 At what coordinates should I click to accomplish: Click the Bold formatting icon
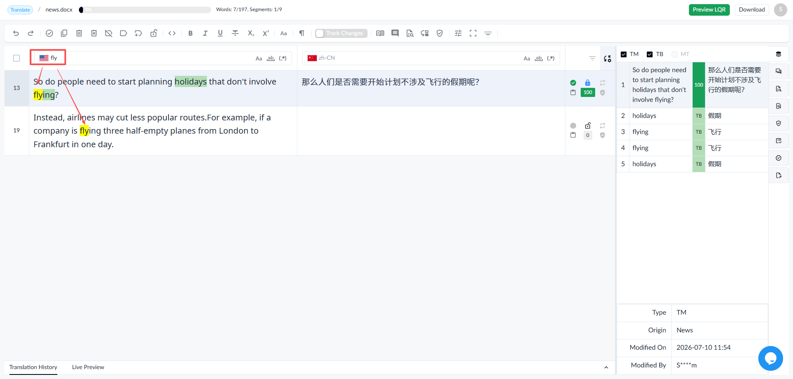pos(190,33)
